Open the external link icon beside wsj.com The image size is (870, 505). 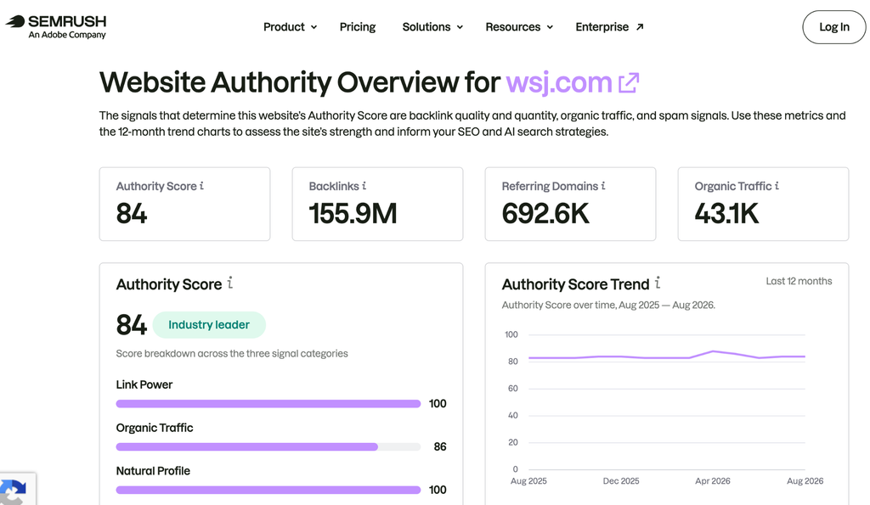(x=629, y=83)
